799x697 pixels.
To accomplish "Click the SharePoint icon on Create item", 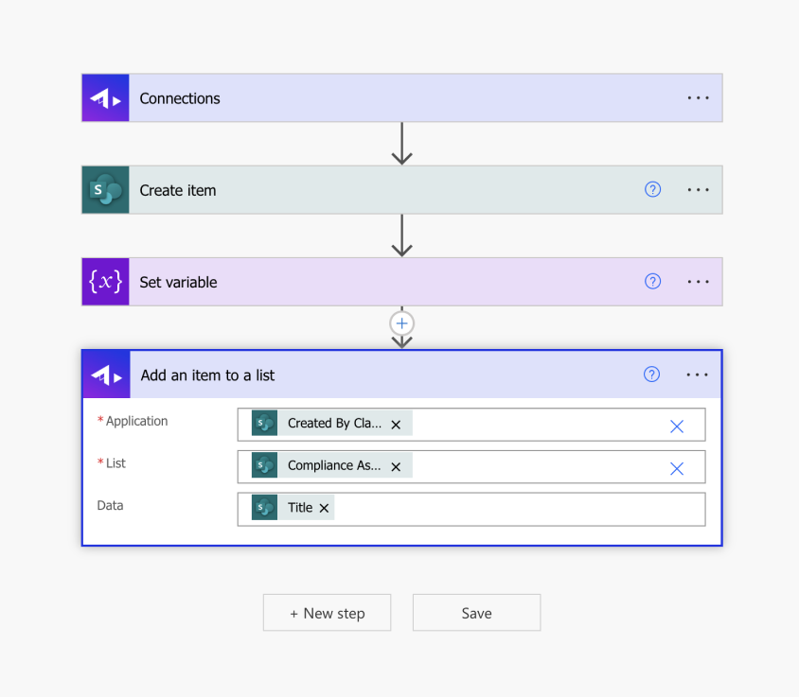I will coord(105,190).
